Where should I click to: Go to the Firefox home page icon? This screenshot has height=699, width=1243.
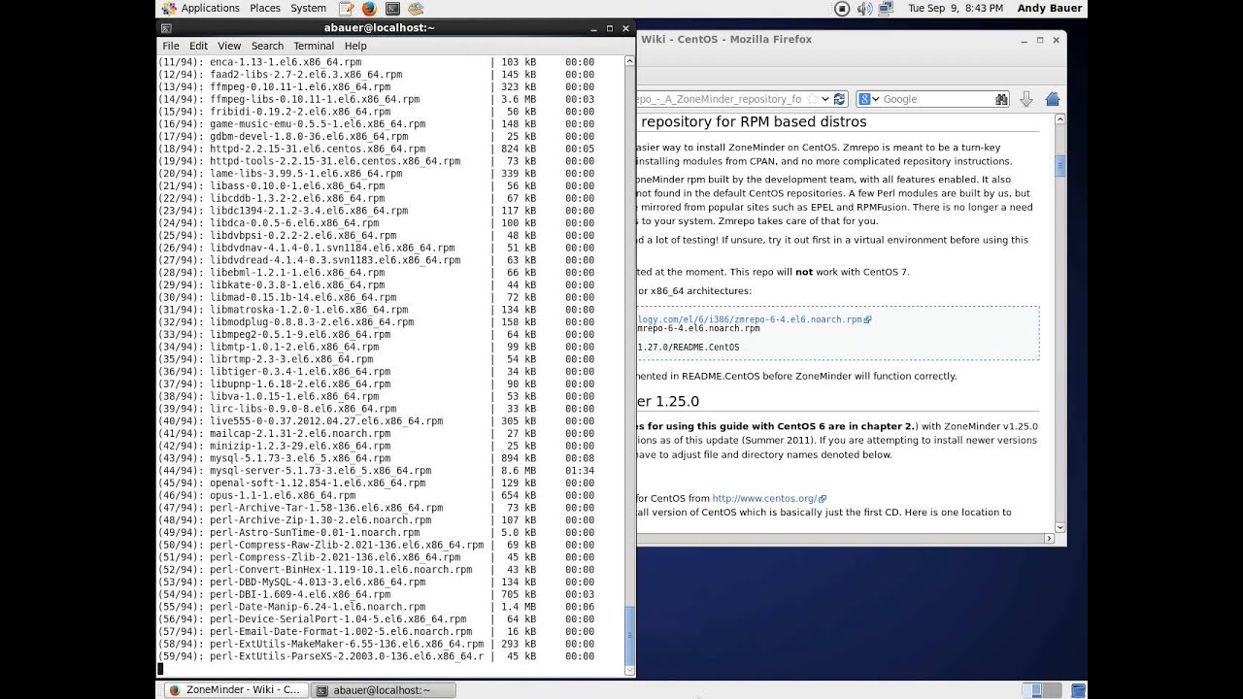(1052, 99)
